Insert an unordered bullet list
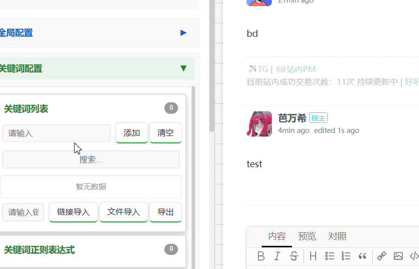Image resolution: width=419 pixels, height=269 pixels. pyautogui.click(x=330, y=256)
